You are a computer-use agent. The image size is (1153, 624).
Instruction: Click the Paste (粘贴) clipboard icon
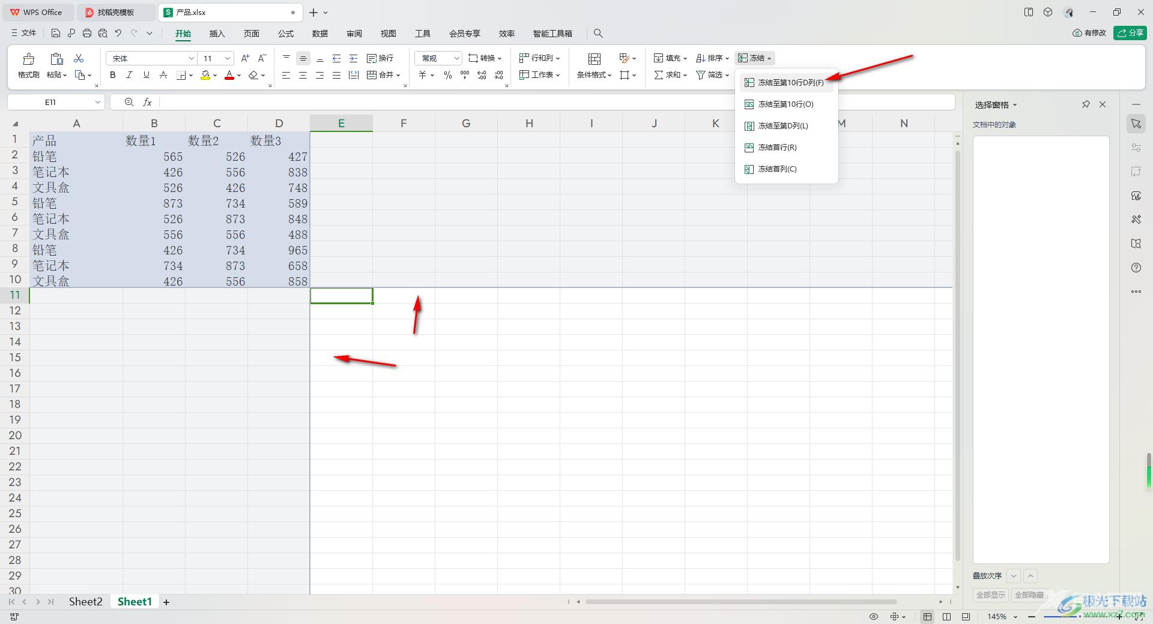56,59
